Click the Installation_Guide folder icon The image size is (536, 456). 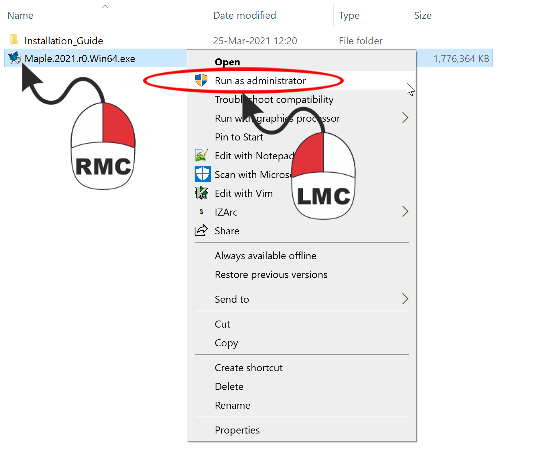[14, 40]
